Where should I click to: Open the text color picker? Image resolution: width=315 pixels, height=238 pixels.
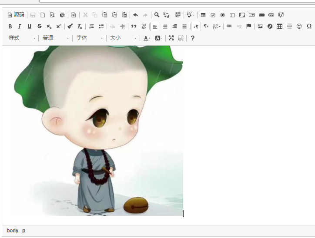[147, 38]
